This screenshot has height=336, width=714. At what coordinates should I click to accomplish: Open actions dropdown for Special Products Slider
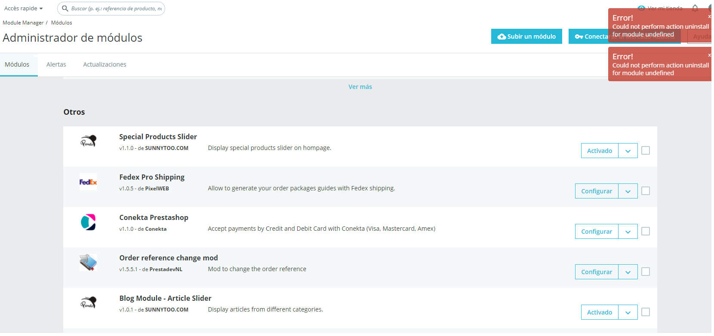[628, 151]
